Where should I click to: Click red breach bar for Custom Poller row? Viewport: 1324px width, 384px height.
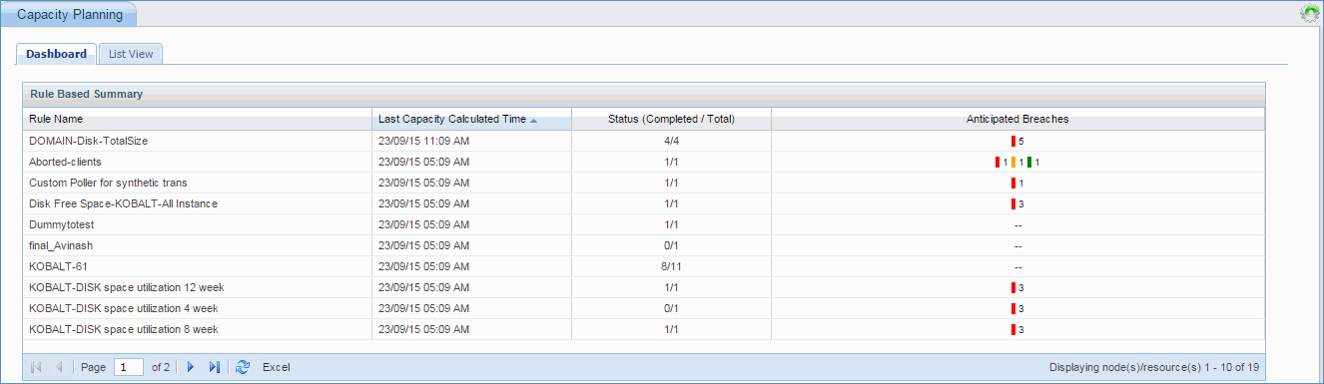[1013, 183]
